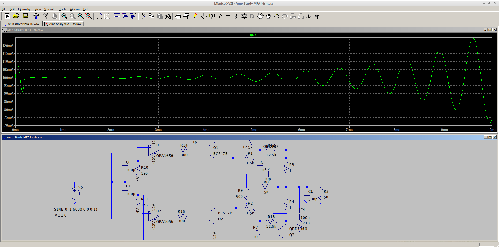The image size is (499, 247).
Task: Select the Move open-hand tool
Action: click(260, 16)
